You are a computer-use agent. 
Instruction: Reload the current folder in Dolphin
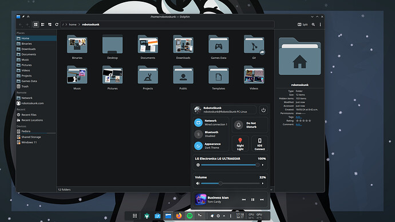click(57, 25)
